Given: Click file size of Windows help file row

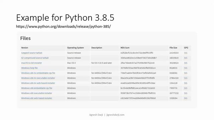Looking at the screenshot, I should pyautogui.click(x=174, y=68).
